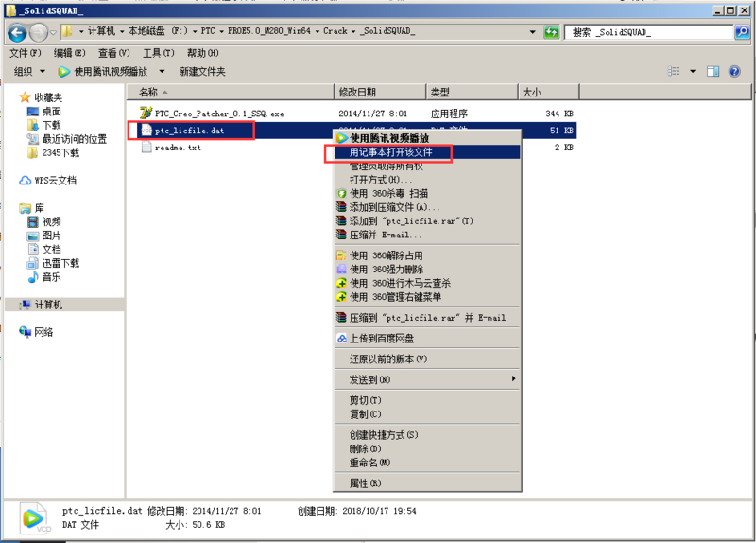756x543 pixels.
Task: Open dropdown arrow next to 使用腾讯视频播放
Action: coord(162,72)
